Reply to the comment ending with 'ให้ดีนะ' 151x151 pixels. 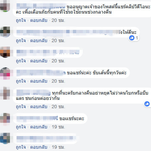pos(39,41)
